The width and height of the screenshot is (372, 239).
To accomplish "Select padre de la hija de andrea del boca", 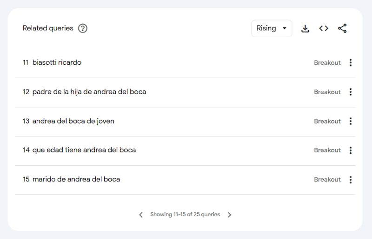I will (89, 92).
